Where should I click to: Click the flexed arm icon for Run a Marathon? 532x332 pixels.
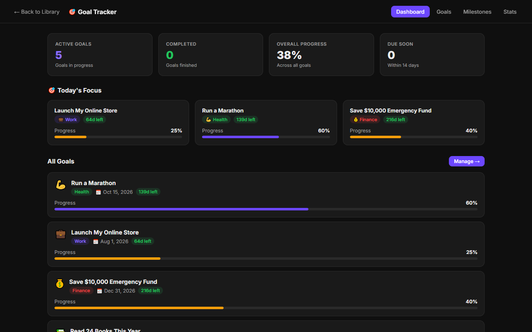61,185
